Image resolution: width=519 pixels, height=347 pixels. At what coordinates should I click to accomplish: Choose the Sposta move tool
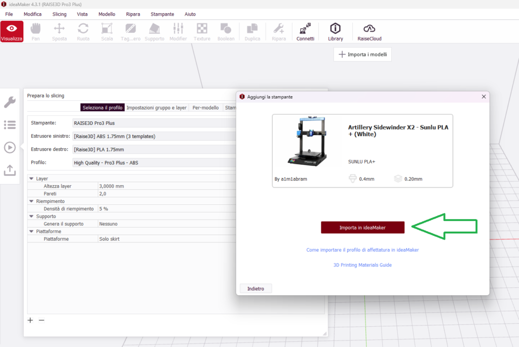click(59, 31)
